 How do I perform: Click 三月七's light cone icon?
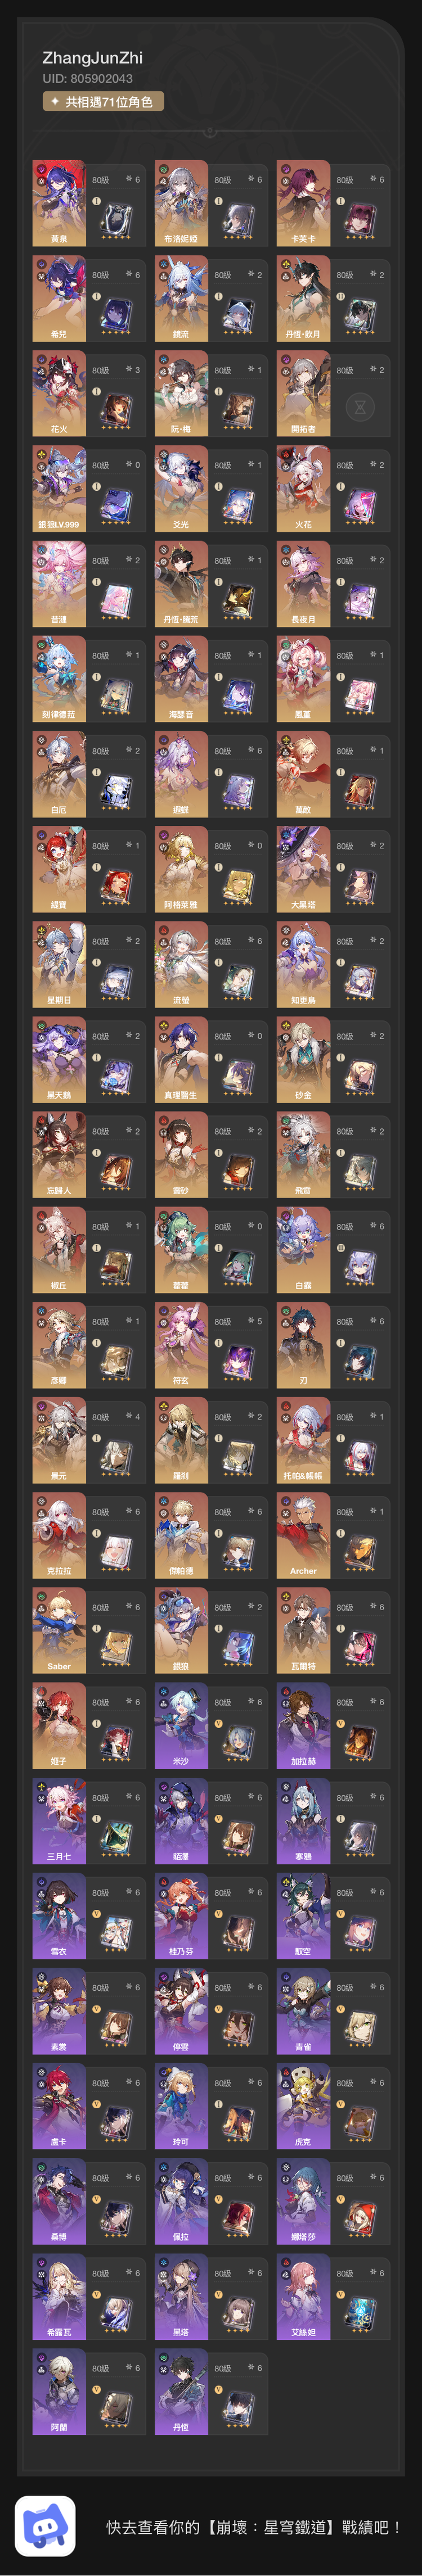(117, 1838)
